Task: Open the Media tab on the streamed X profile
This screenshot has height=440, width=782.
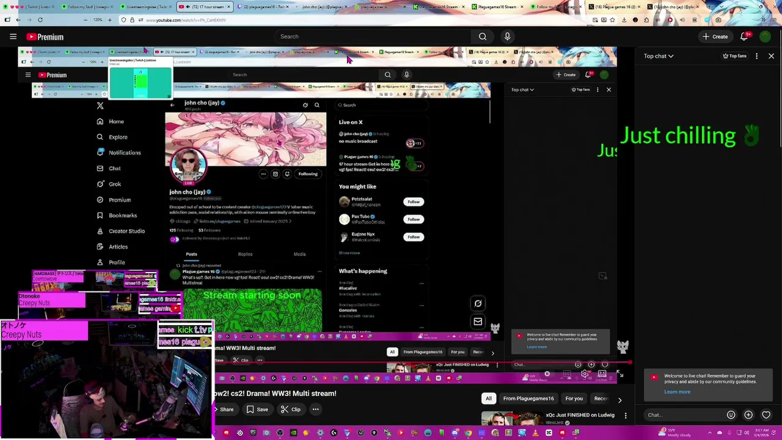Action: pos(299,254)
